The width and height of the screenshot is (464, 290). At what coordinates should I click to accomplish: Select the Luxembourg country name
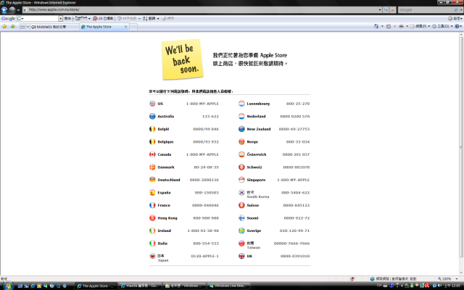(258, 104)
